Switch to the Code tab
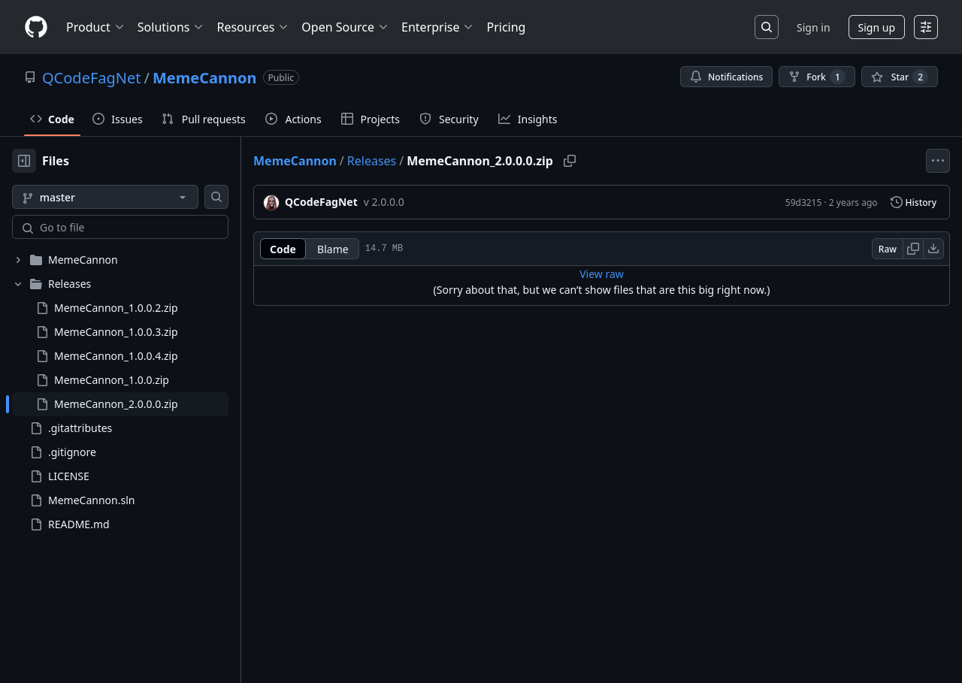 pos(52,119)
